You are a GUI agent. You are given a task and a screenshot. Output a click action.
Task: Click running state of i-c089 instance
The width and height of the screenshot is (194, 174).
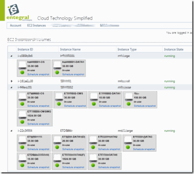click(169, 56)
